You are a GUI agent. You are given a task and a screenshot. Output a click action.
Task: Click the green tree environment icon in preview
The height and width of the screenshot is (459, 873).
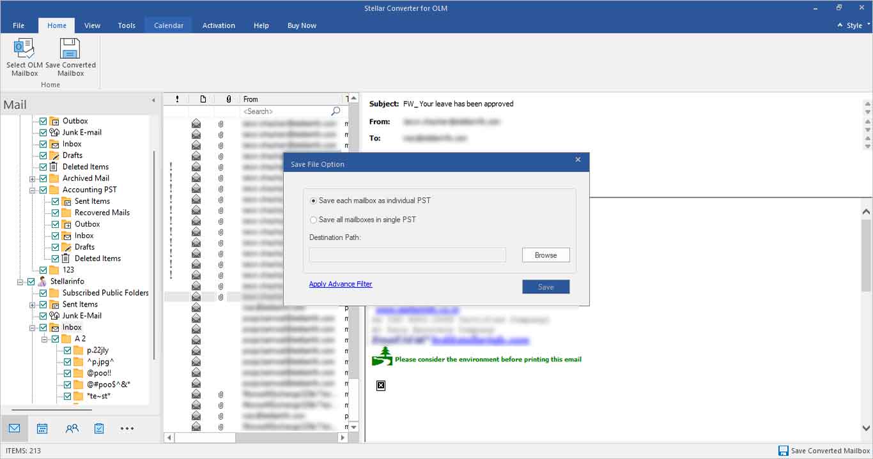coord(382,357)
